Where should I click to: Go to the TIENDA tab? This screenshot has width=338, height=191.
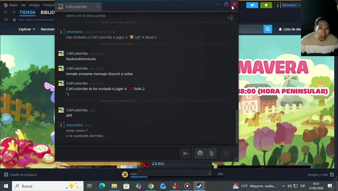click(27, 12)
